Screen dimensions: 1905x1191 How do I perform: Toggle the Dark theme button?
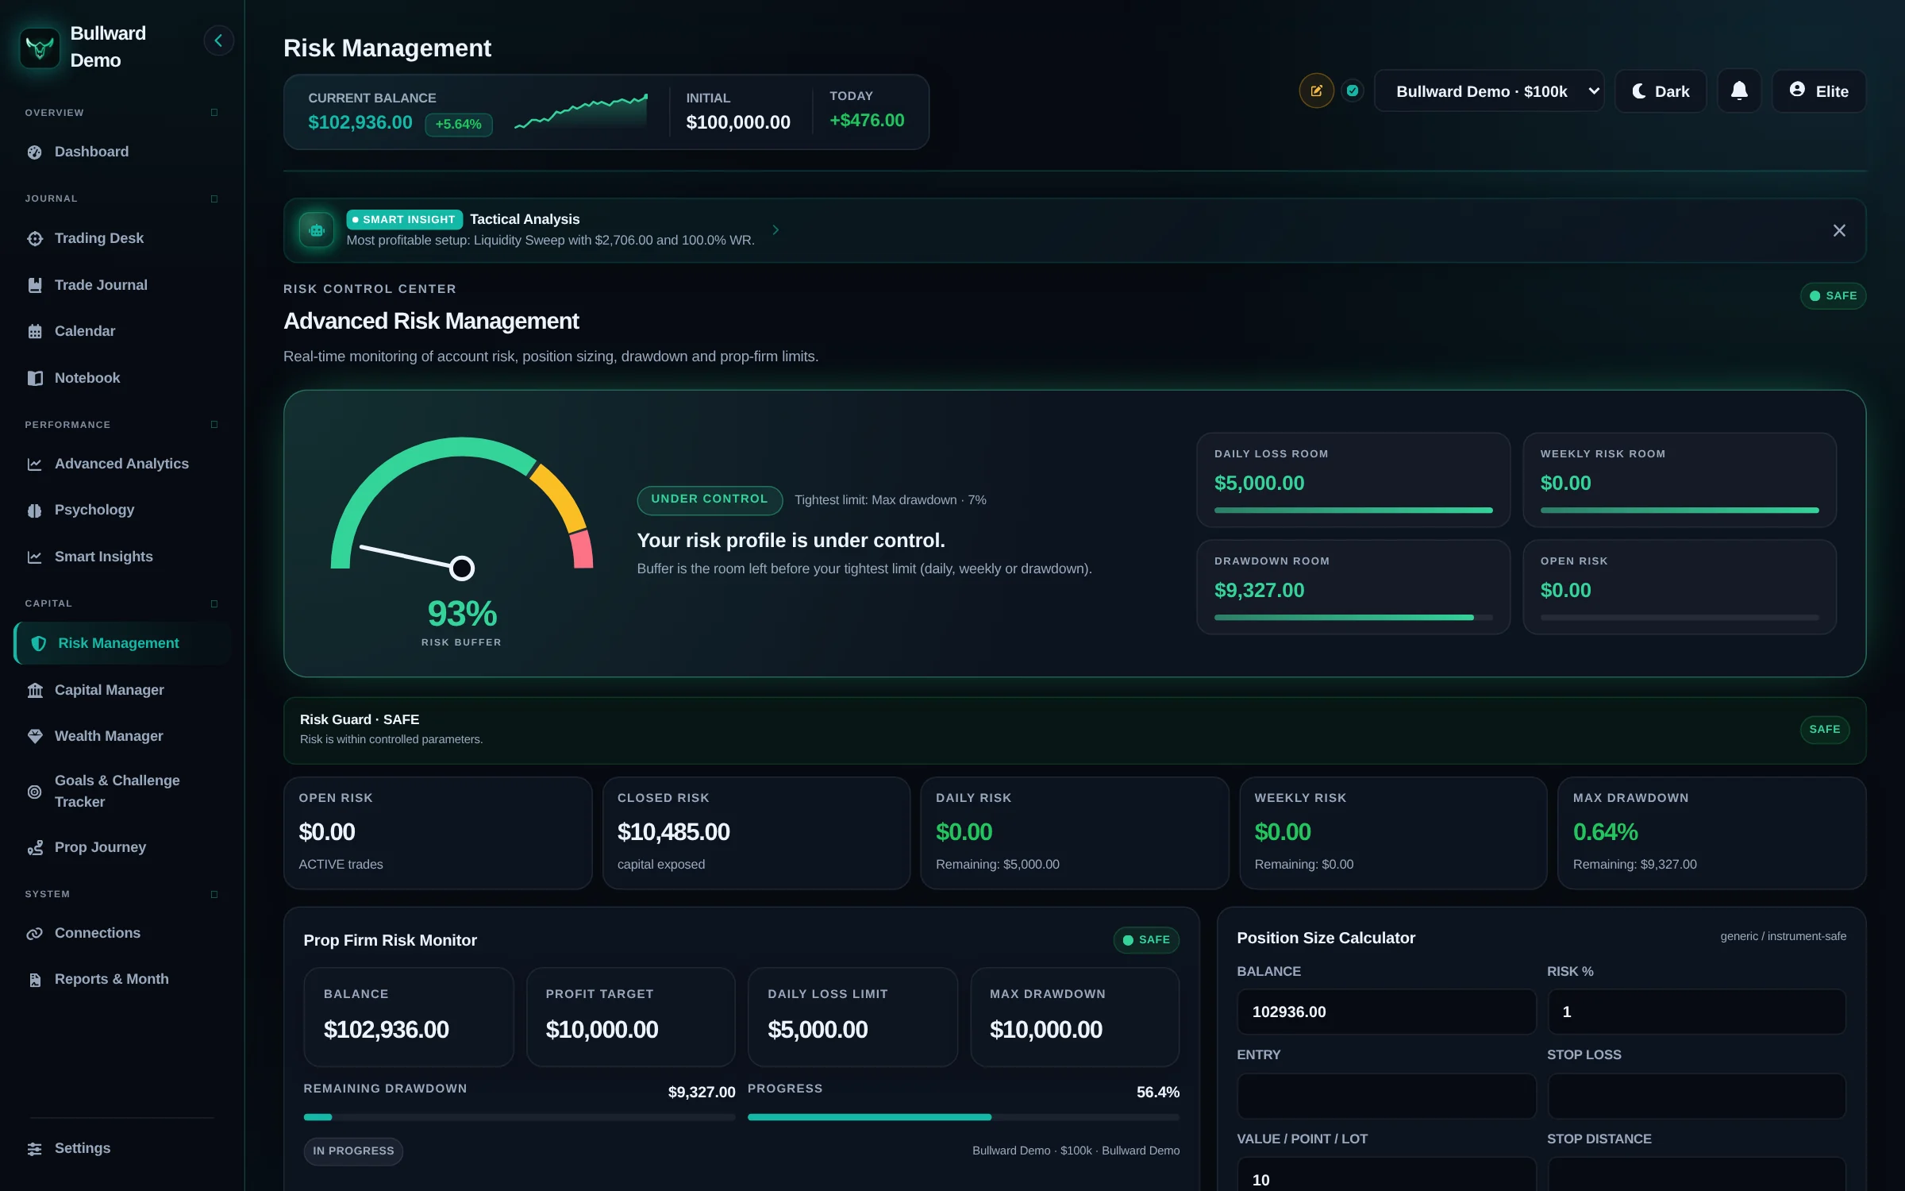pyautogui.click(x=1661, y=91)
